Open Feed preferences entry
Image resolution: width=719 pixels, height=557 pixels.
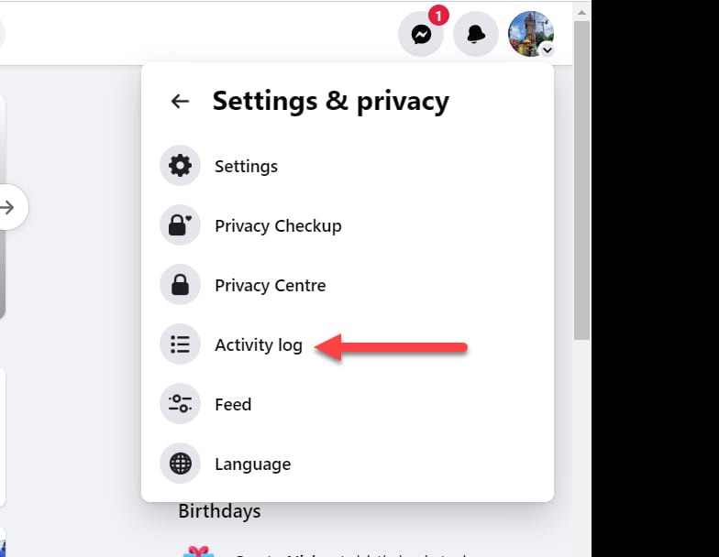click(x=347, y=404)
